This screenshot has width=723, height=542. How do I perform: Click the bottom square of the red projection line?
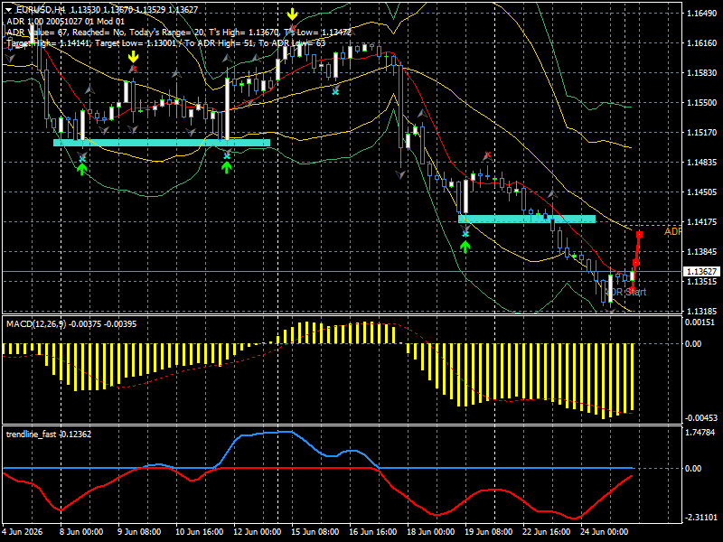632,290
